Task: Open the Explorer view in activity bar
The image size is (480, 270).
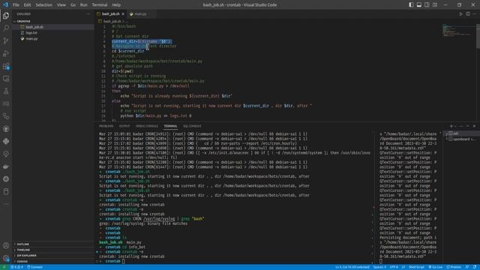Action: coord(6,16)
